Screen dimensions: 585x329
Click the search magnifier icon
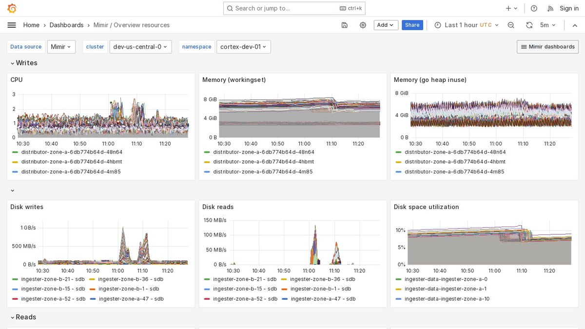pyautogui.click(x=230, y=8)
